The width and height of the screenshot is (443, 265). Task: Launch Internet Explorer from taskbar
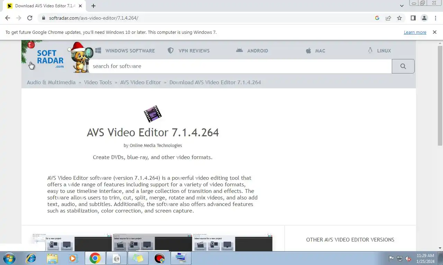point(31,258)
